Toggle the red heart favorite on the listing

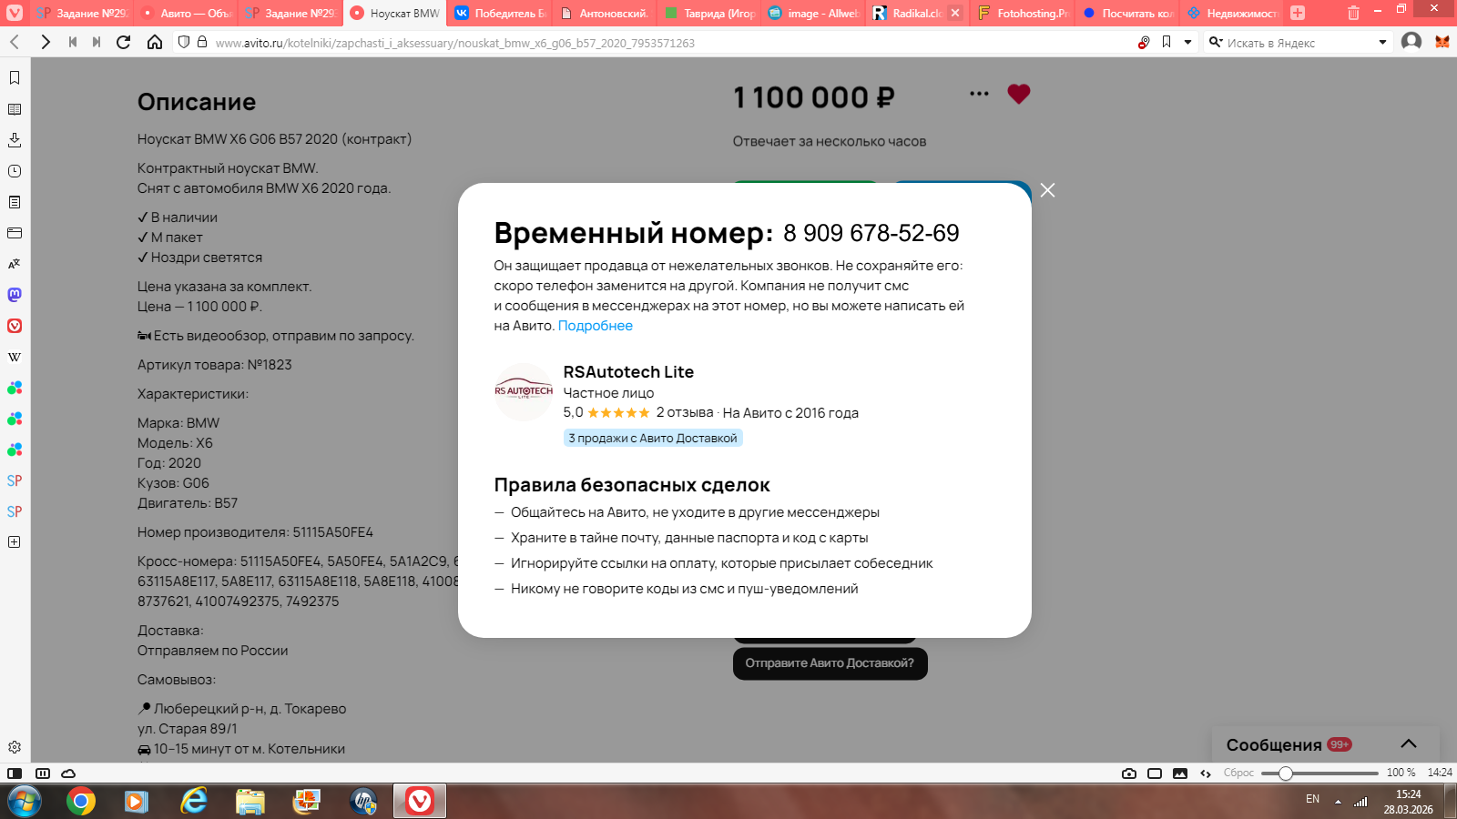point(1019,94)
